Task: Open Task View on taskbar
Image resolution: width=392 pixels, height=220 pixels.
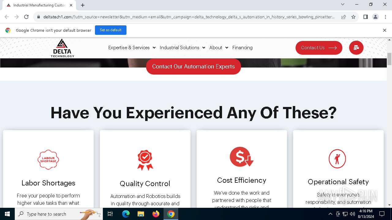Action: pos(110,214)
